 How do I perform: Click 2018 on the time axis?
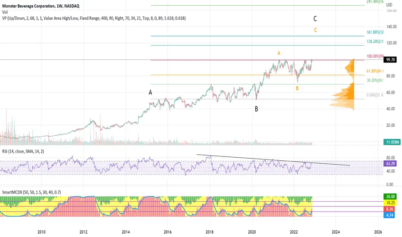(x=210, y=232)
